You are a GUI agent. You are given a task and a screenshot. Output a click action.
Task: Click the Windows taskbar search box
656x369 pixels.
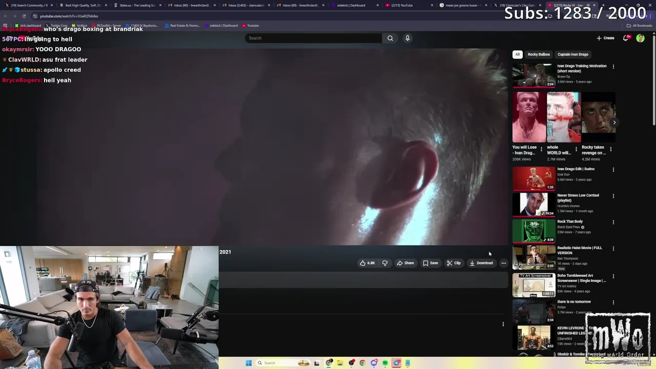coord(283,363)
